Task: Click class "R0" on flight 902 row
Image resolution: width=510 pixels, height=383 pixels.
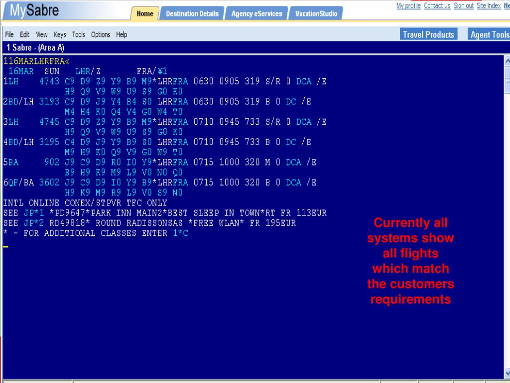Action: pos(116,162)
